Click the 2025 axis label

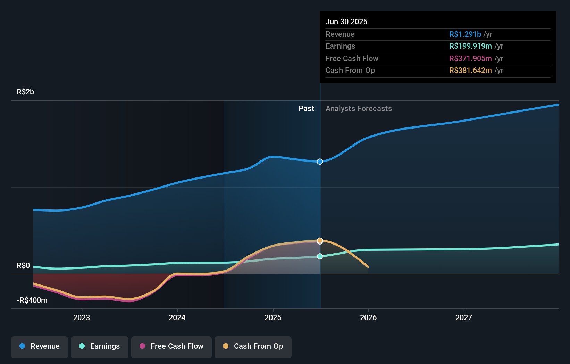(273, 317)
